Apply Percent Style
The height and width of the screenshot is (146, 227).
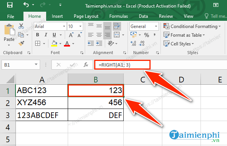click(x=146, y=35)
